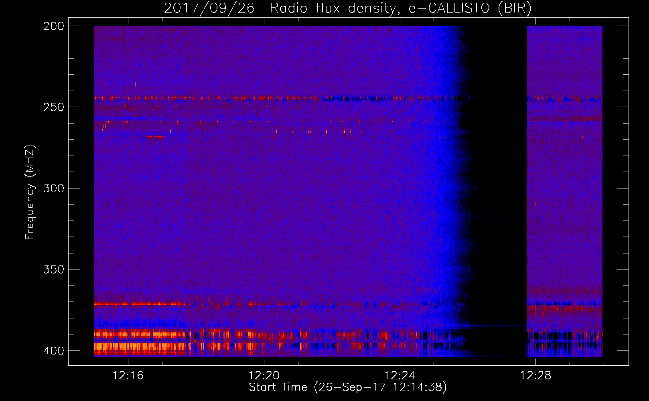Click the plot title '2017/09/26 Radio flux density, e-CALLISTO (BIR)'

[348, 8]
